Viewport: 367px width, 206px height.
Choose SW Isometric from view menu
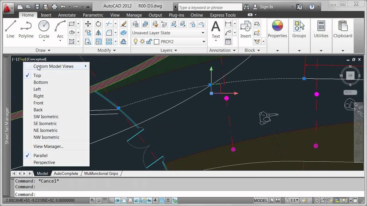click(x=46, y=117)
